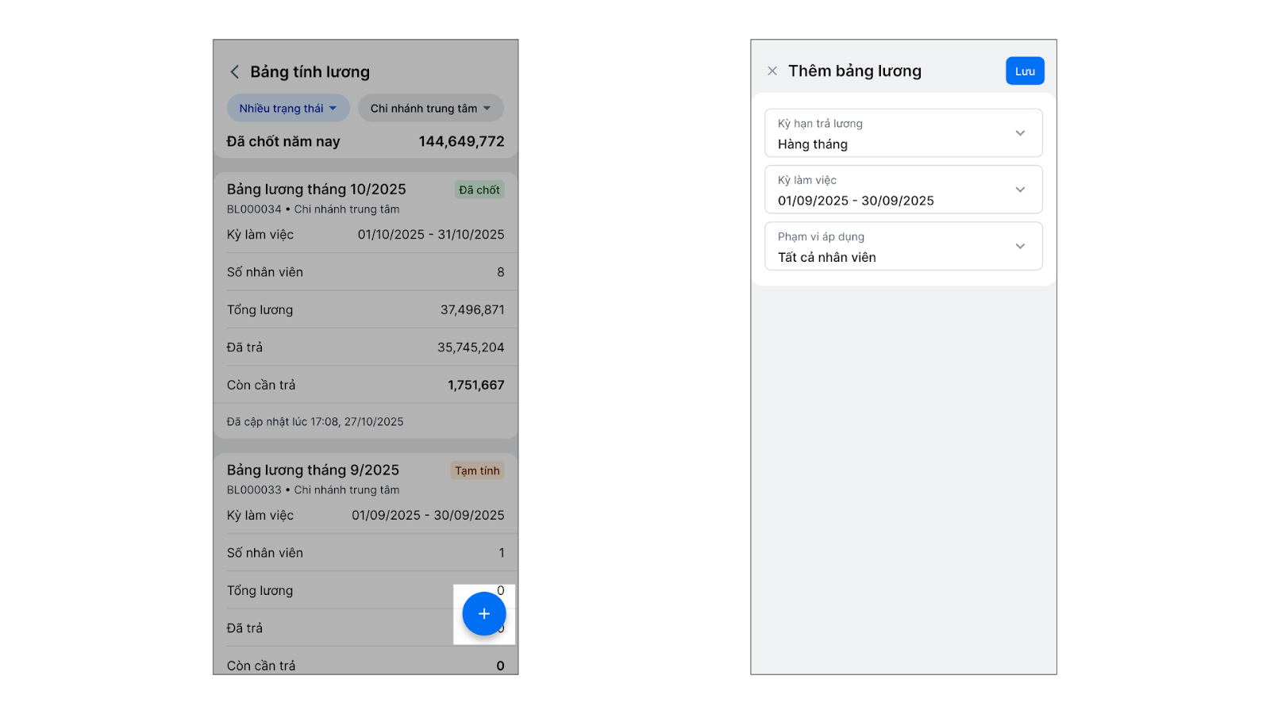Click the Lưu save button
Viewport: 1270px width, 714px height.
(x=1024, y=71)
